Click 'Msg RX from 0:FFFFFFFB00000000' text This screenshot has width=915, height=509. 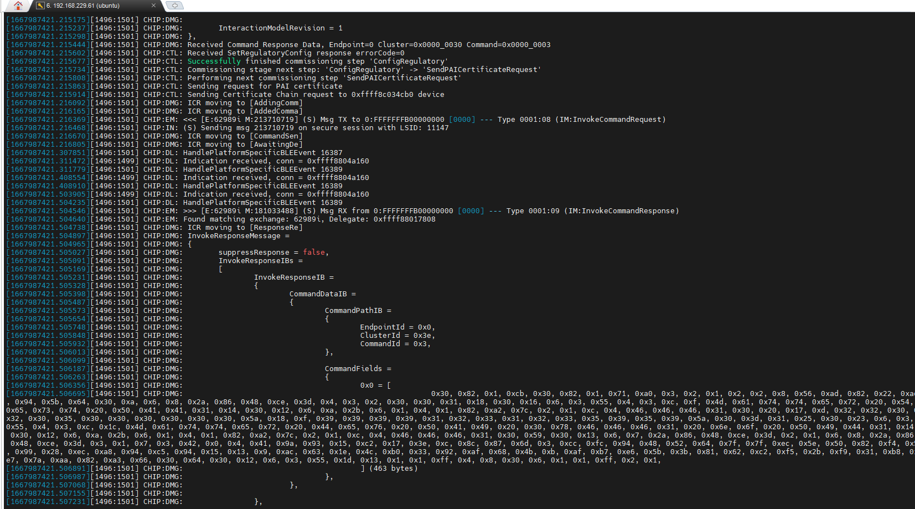click(386, 211)
